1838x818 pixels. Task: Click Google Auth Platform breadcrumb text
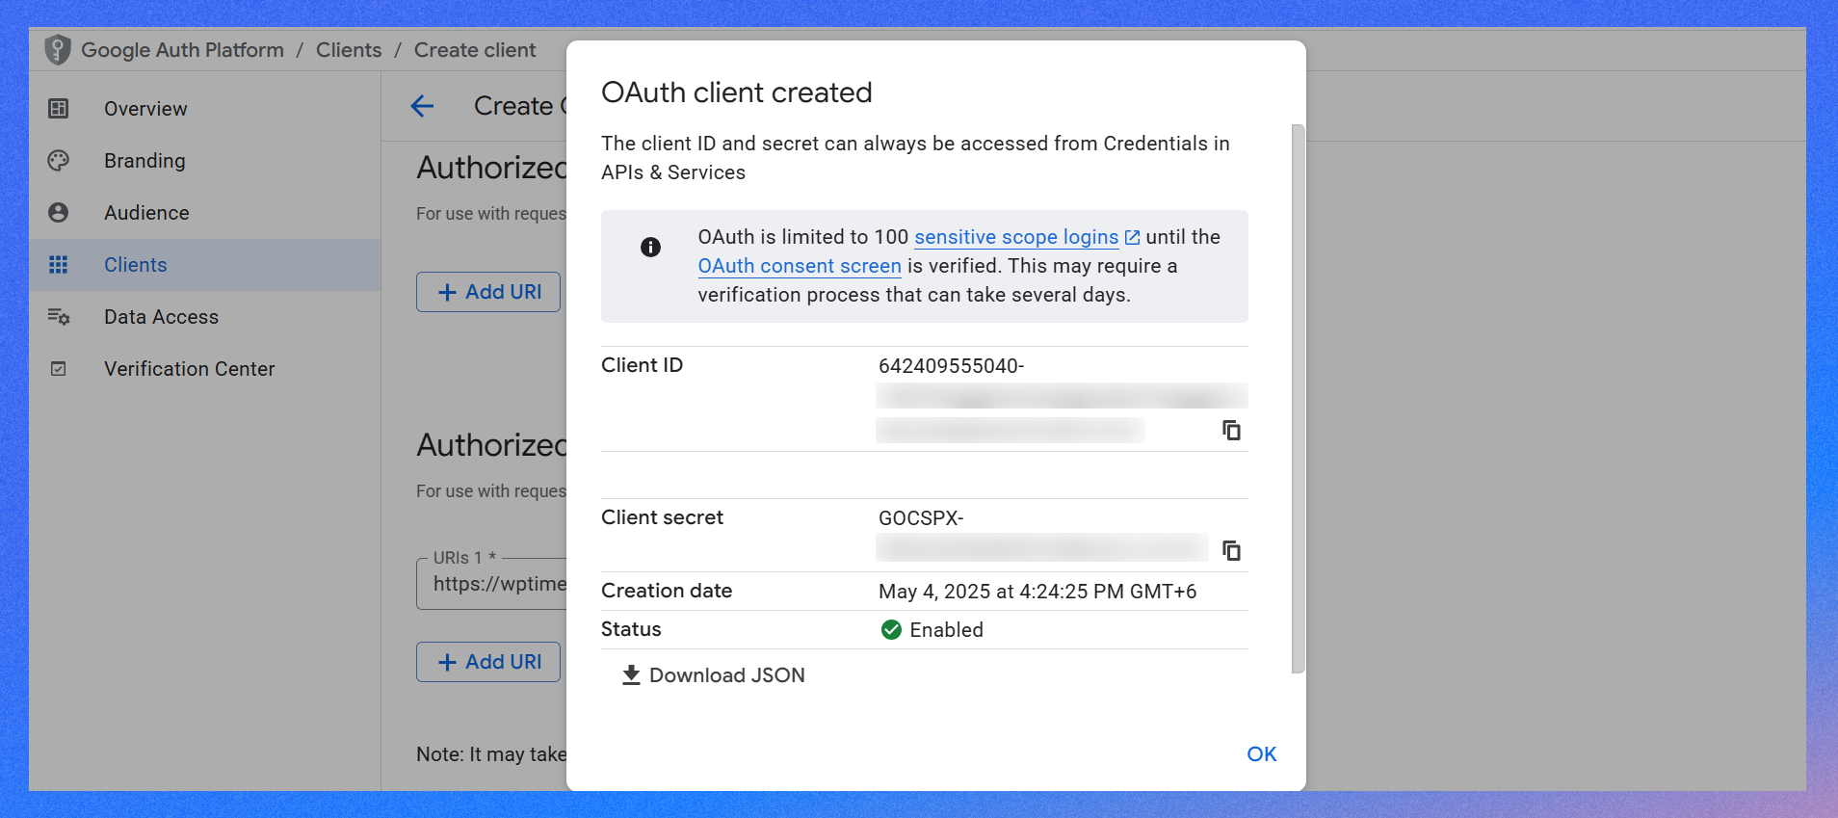point(182,50)
